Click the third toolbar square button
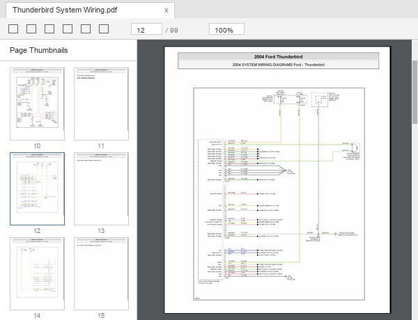Screen dimensions: 418x320 pyautogui.click(x=49, y=29)
